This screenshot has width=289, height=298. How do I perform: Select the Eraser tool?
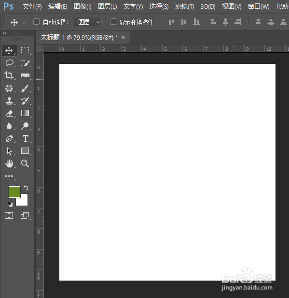[9, 114]
